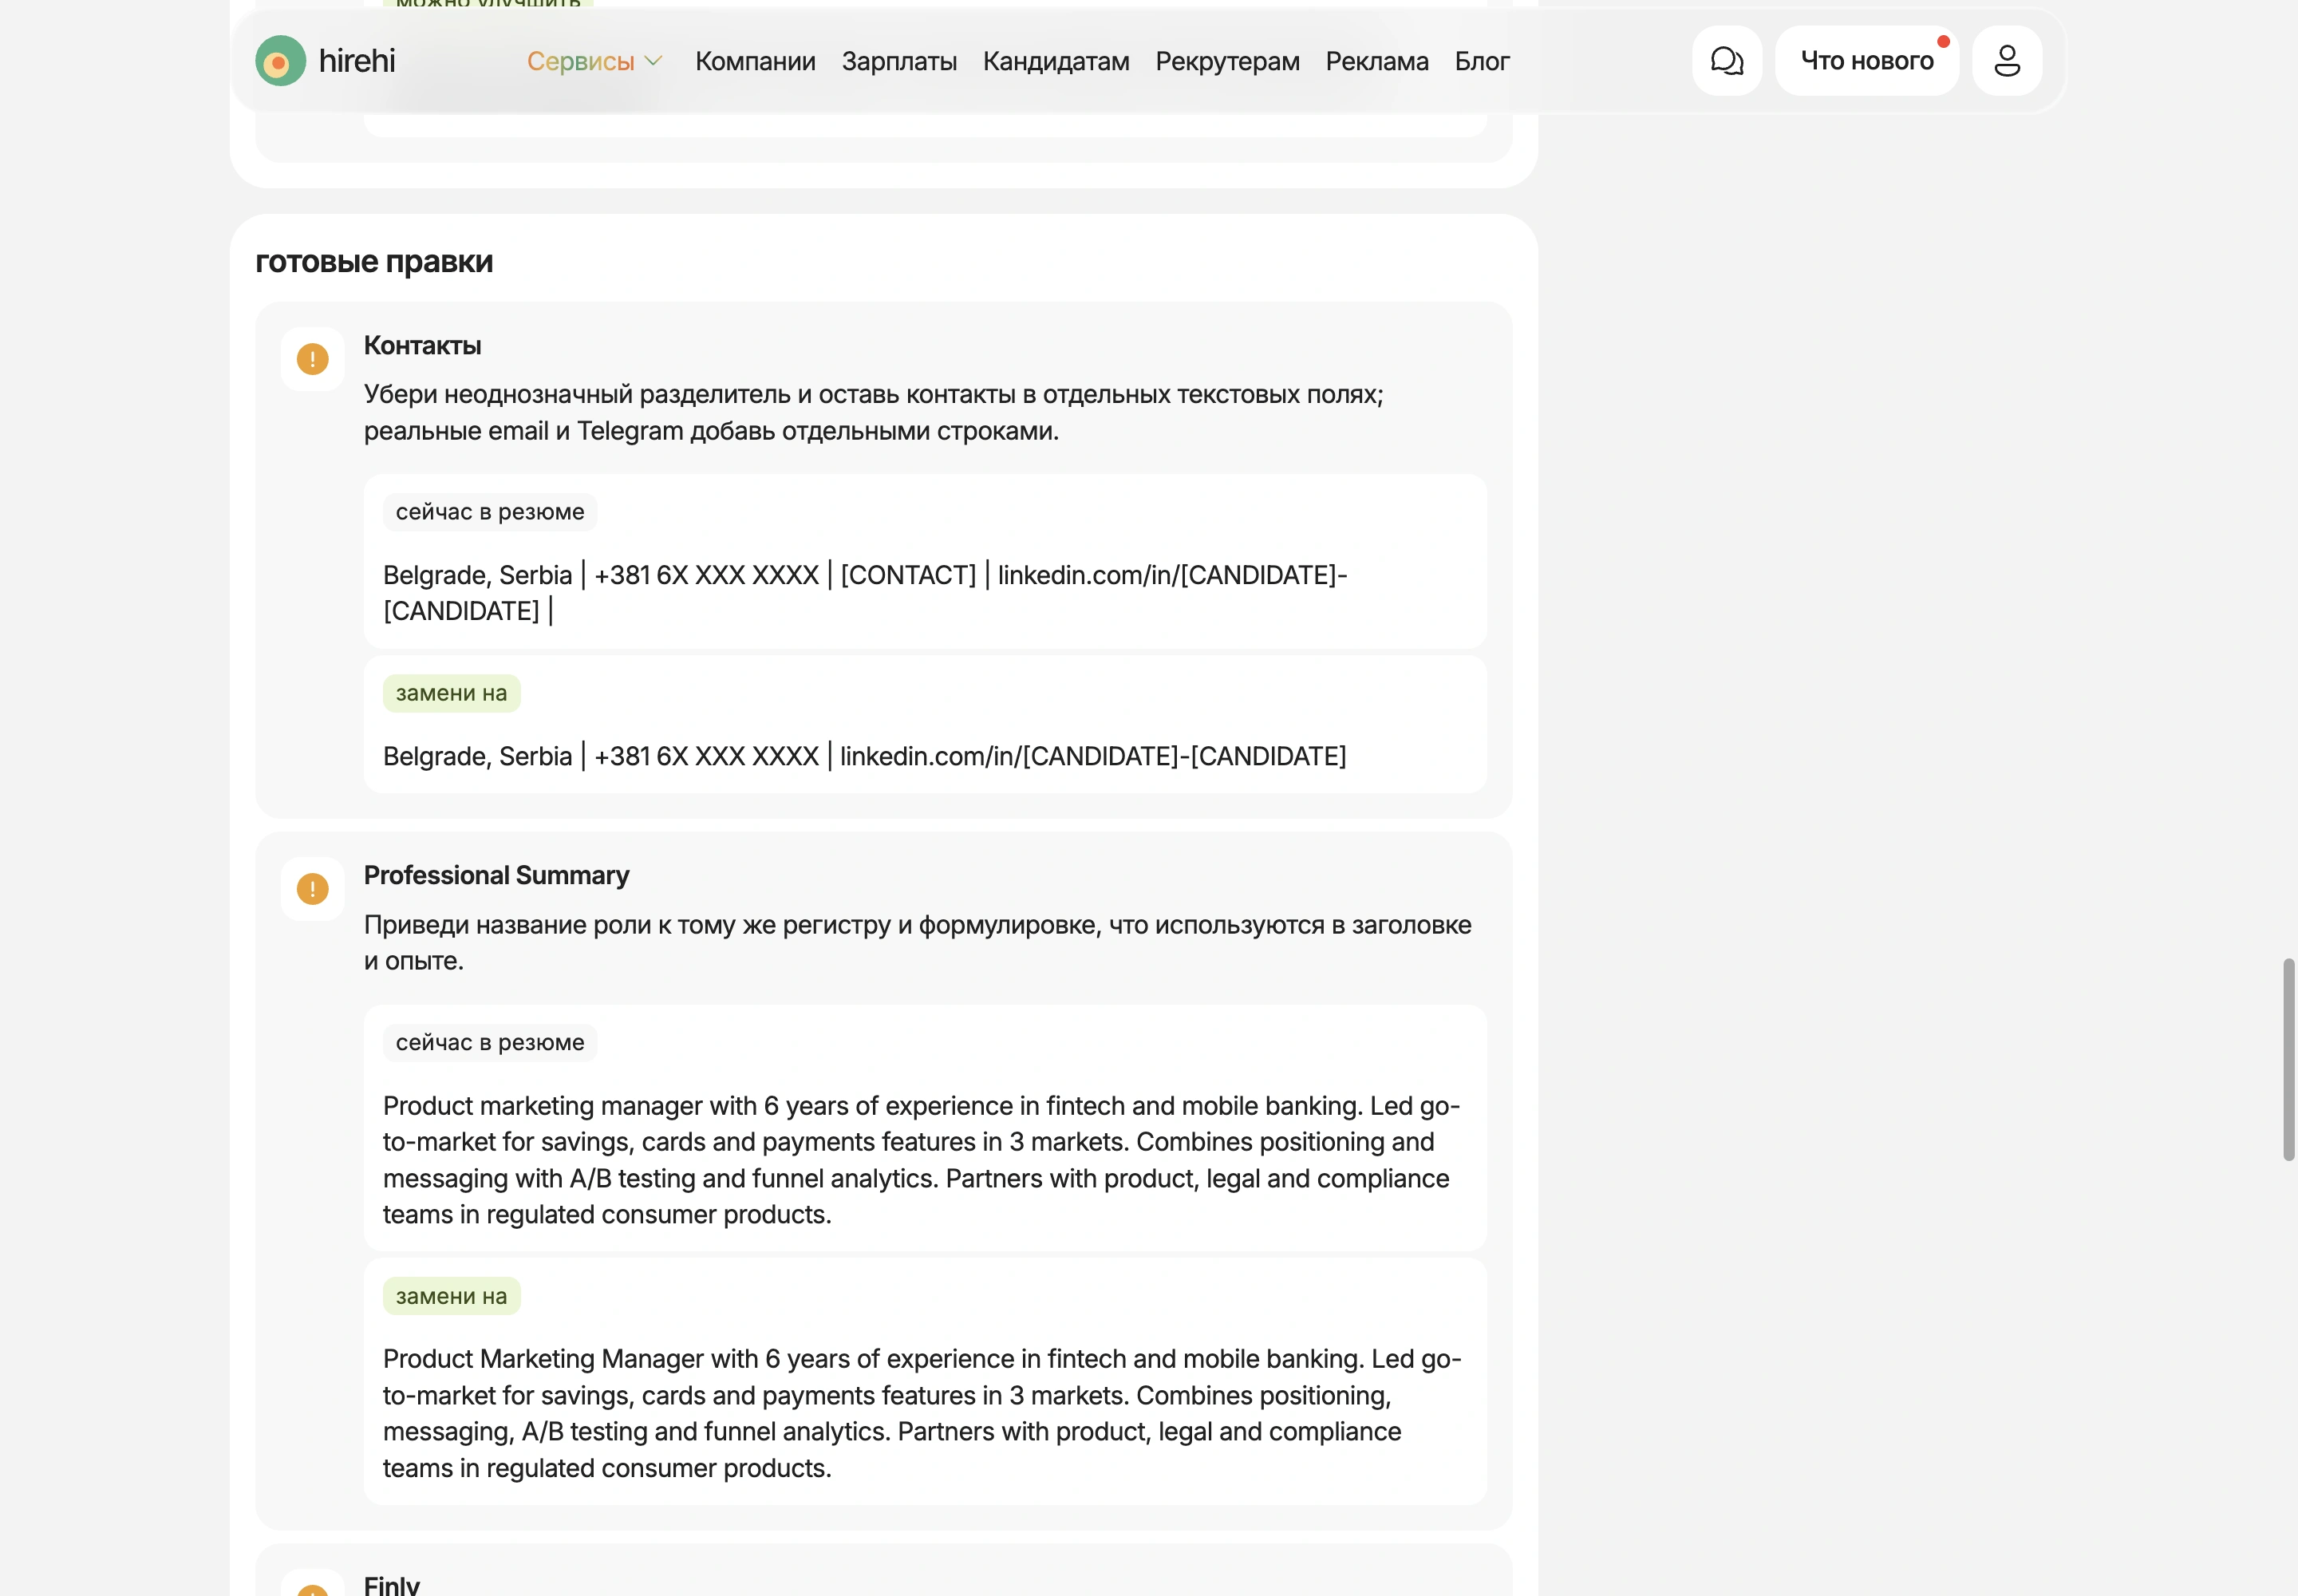Click the Контакты section title
The image size is (2298, 1596).
[x=422, y=346]
